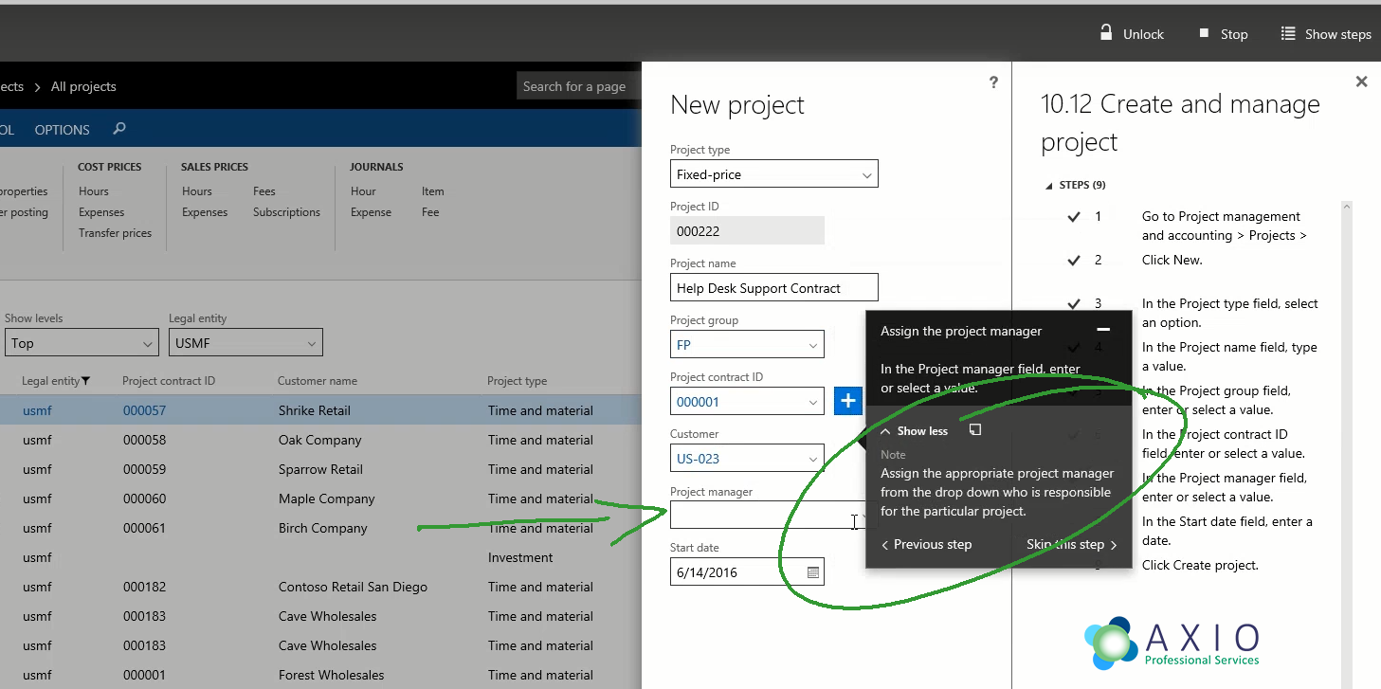Sort by Project contract ID column
This screenshot has width=1381, height=689.
[x=169, y=381]
